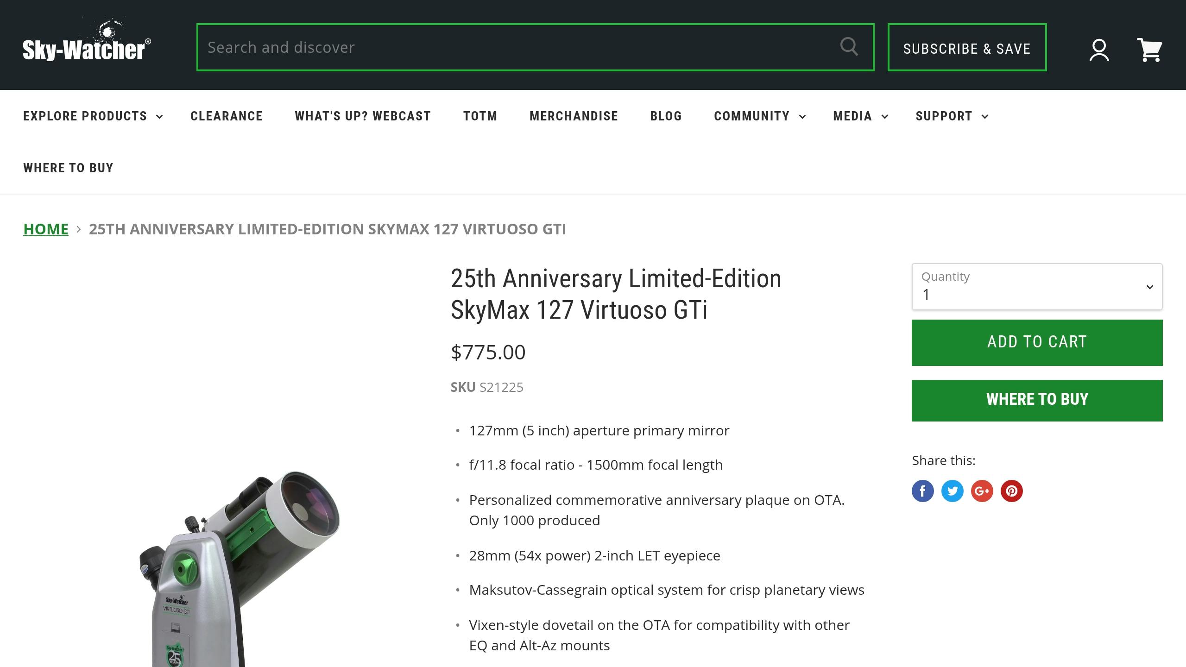The height and width of the screenshot is (667, 1186).
Task: Click the search magnifier icon
Action: [849, 47]
